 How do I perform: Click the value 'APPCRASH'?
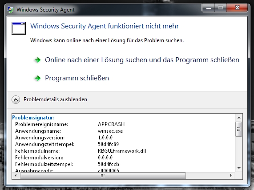pos(111,124)
